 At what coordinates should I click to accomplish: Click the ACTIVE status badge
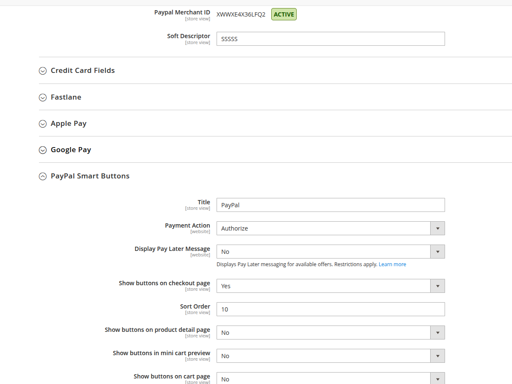pos(284,14)
